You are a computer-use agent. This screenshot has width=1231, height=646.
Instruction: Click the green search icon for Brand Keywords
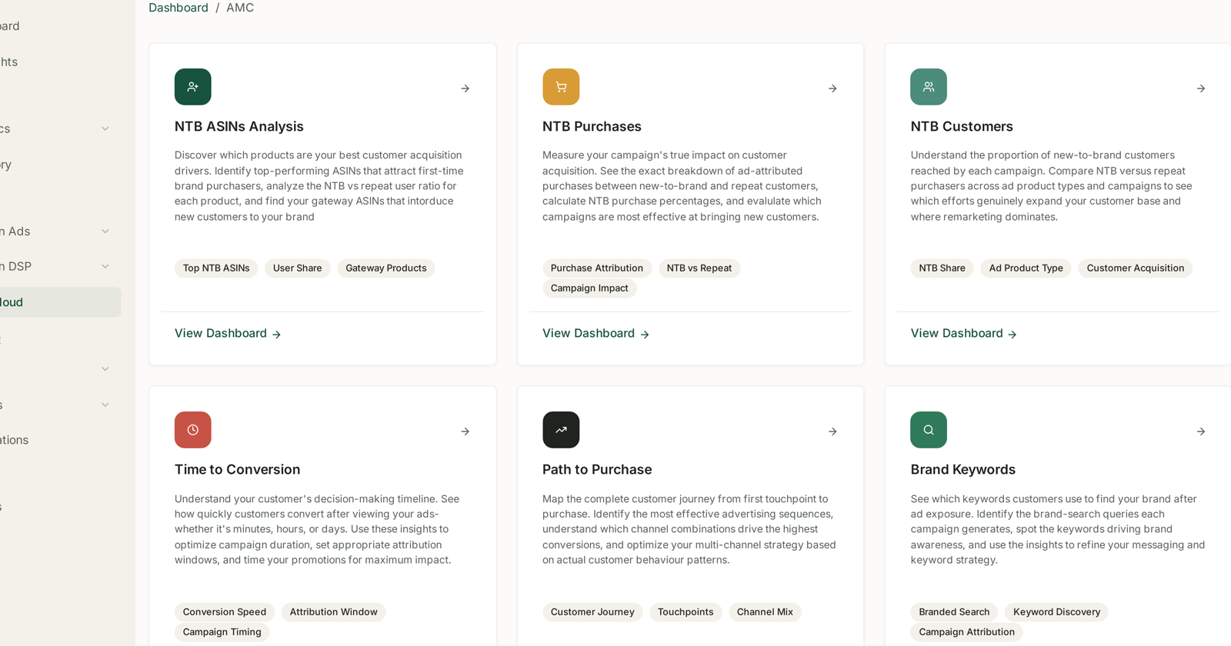(929, 430)
